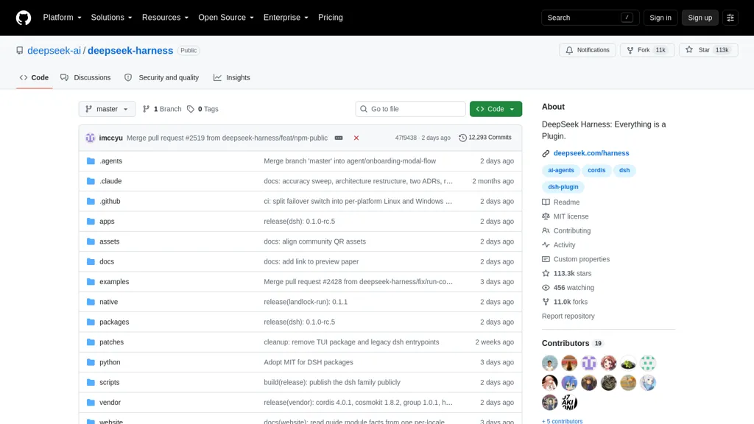Open the scripts folder
754x424 pixels.
(x=109, y=383)
